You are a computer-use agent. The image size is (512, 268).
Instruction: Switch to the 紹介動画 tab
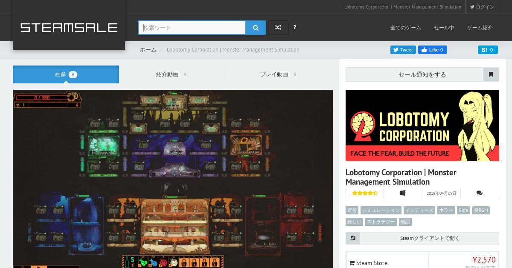(172, 74)
